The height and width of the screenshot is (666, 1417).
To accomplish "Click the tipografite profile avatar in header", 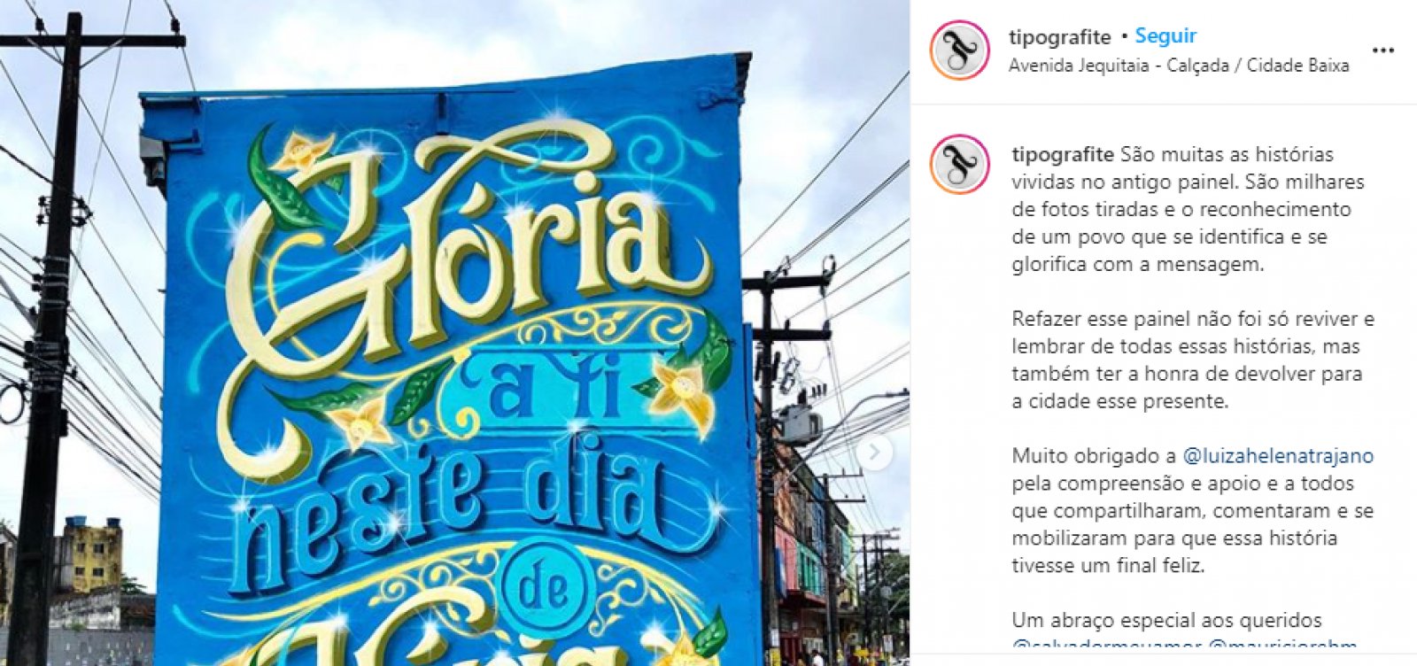I will pyautogui.click(x=959, y=50).
